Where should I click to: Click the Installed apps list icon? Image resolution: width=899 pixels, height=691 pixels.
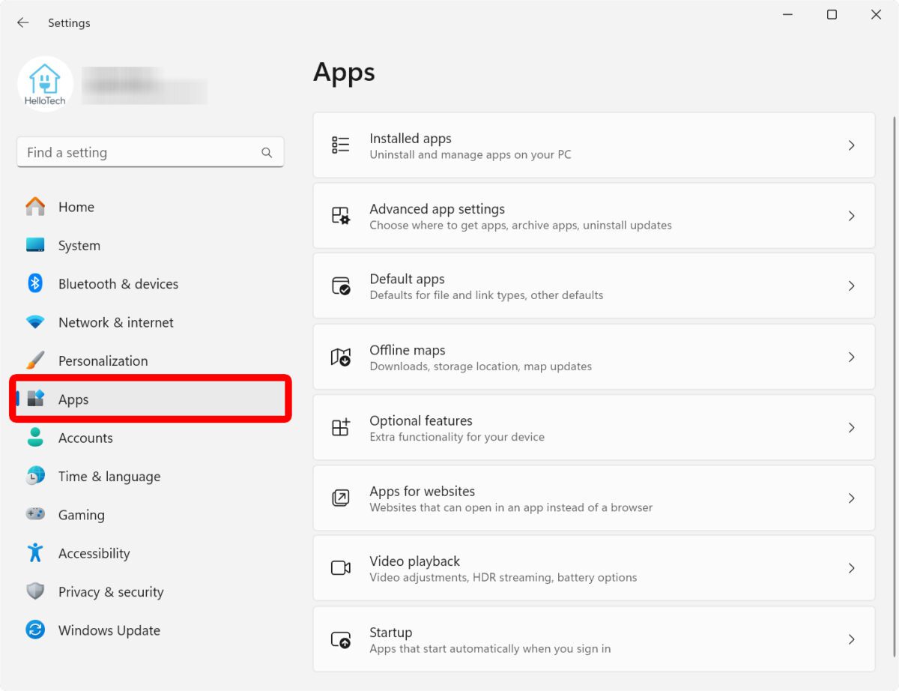tap(341, 145)
